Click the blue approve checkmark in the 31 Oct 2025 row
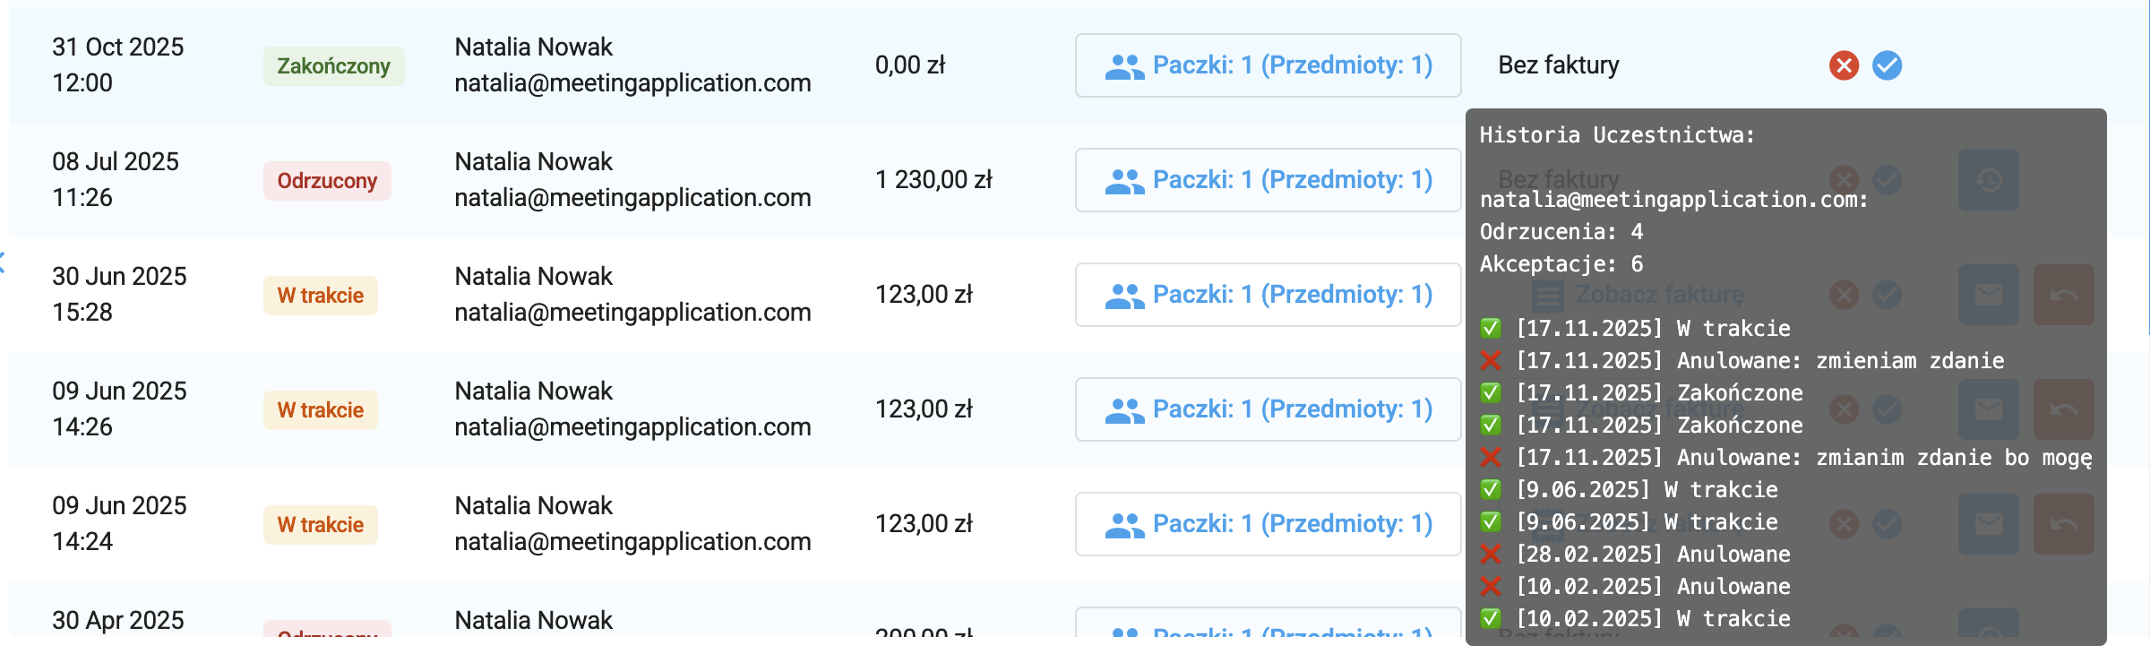 click(x=1887, y=65)
